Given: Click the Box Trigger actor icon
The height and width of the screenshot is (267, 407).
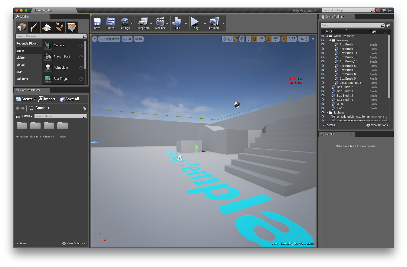Looking at the screenshot, I should [48, 79].
